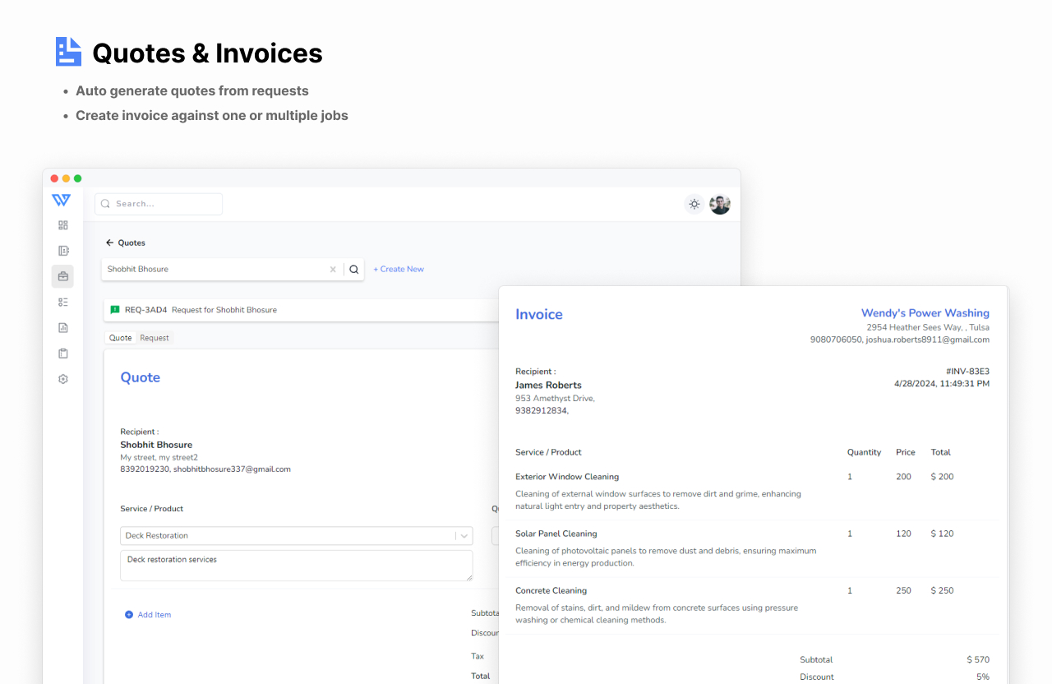Click the Wendy's Power Washing company name
1052x684 pixels.
pos(925,312)
